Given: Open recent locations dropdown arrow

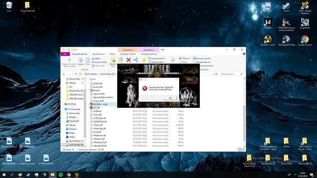Looking at the screenshot, I should 73,74.
